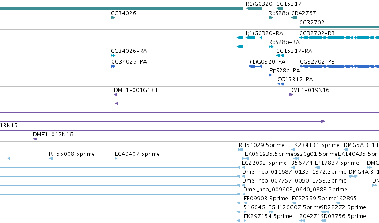
Task: Click the RpS28b gene label
Action: tap(279, 13)
